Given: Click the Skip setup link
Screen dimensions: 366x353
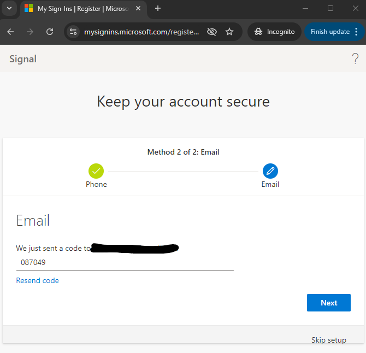Looking at the screenshot, I should click(329, 340).
